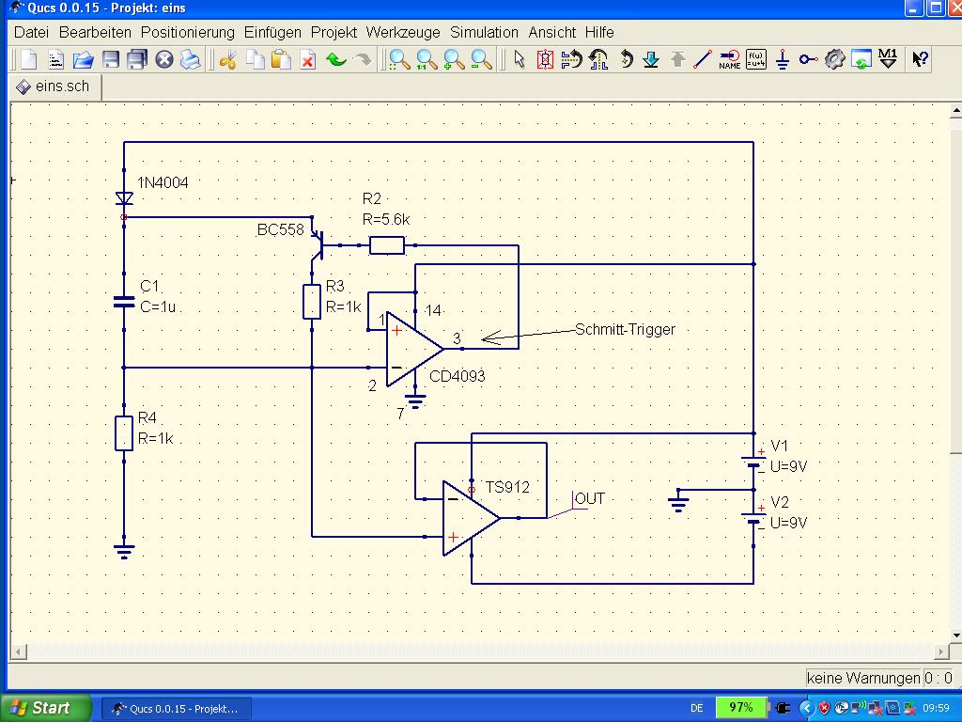Zoom out with minus magnifier
The image size is (962, 722).
tap(481, 59)
